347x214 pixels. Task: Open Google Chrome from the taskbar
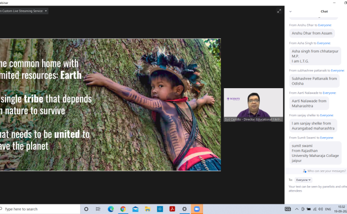(x=123, y=209)
